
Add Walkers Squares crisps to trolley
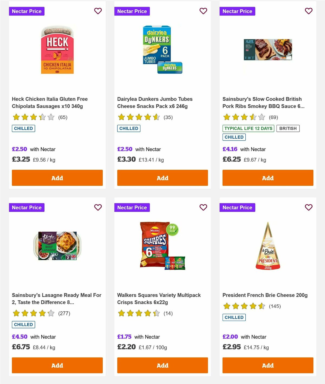[x=162, y=365]
